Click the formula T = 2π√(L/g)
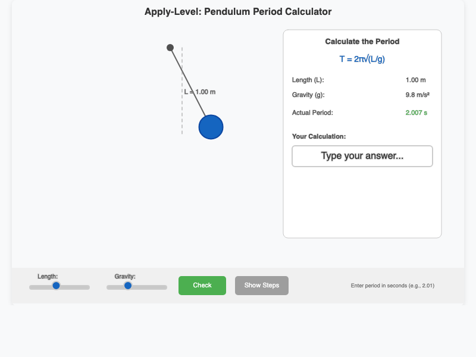The height and width of the screenshot is (357, 476). (x=362, y=58)
